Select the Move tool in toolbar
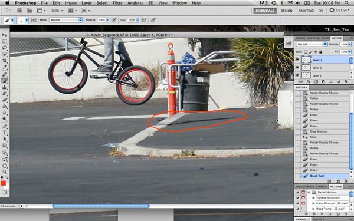Screen dimensions: 354x221 tap(5, 35)
